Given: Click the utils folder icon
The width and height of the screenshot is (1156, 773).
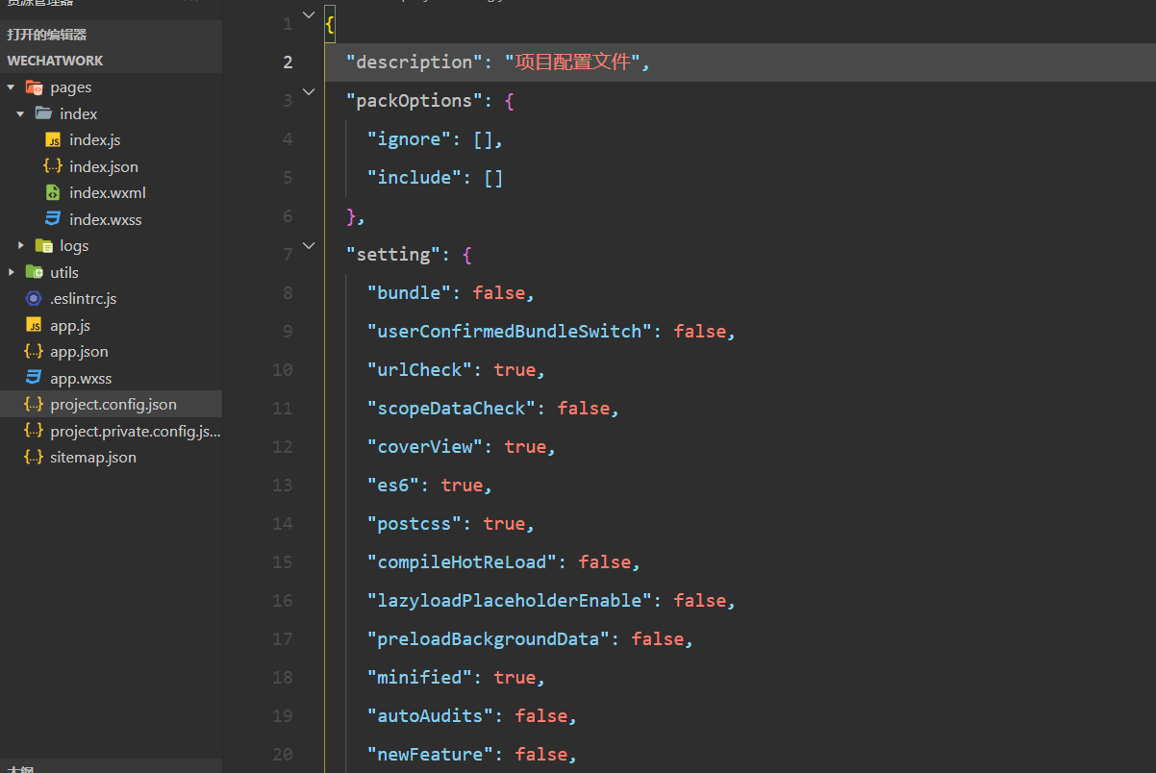Looking at the screenshot, I should [x=34, y=272].
